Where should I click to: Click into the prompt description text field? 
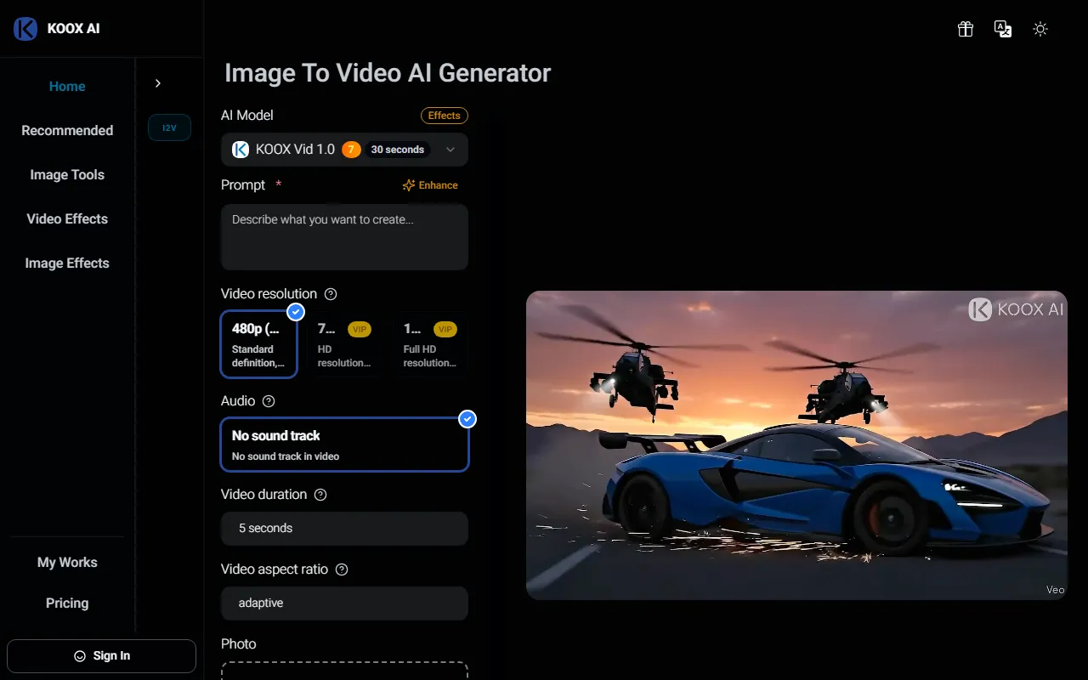344,236
